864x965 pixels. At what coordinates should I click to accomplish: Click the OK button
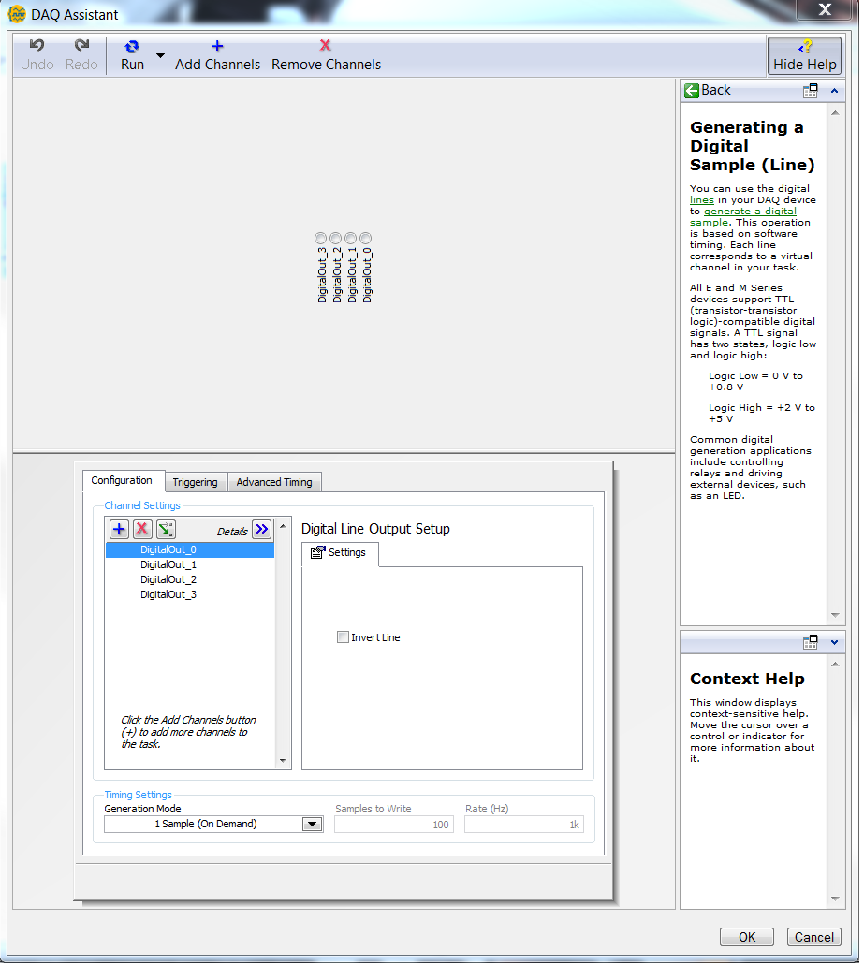pyautogui.click(x=747, y=937)
